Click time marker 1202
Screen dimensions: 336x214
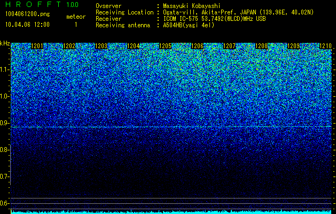[69, 46]
